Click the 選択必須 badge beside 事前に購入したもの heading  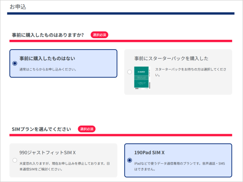[99, 35]
